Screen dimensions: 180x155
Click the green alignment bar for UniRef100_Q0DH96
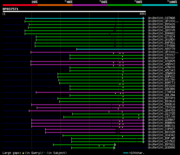(93, 148)
